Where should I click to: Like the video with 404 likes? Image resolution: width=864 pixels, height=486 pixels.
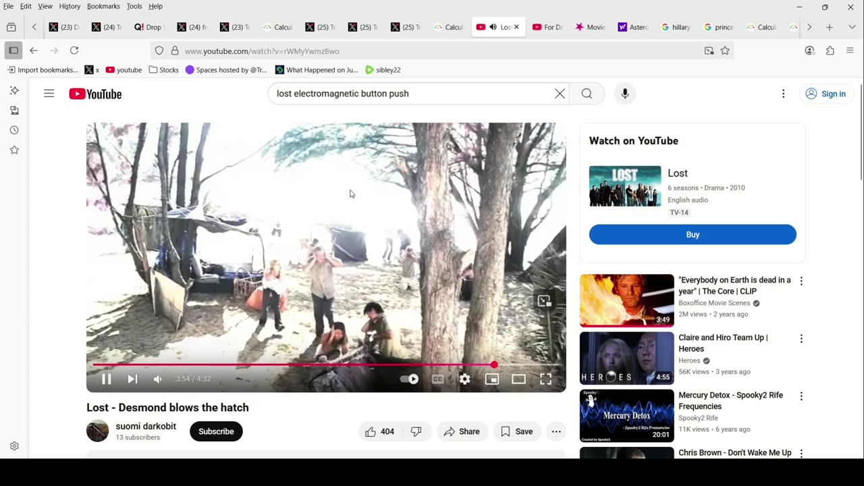379,431
